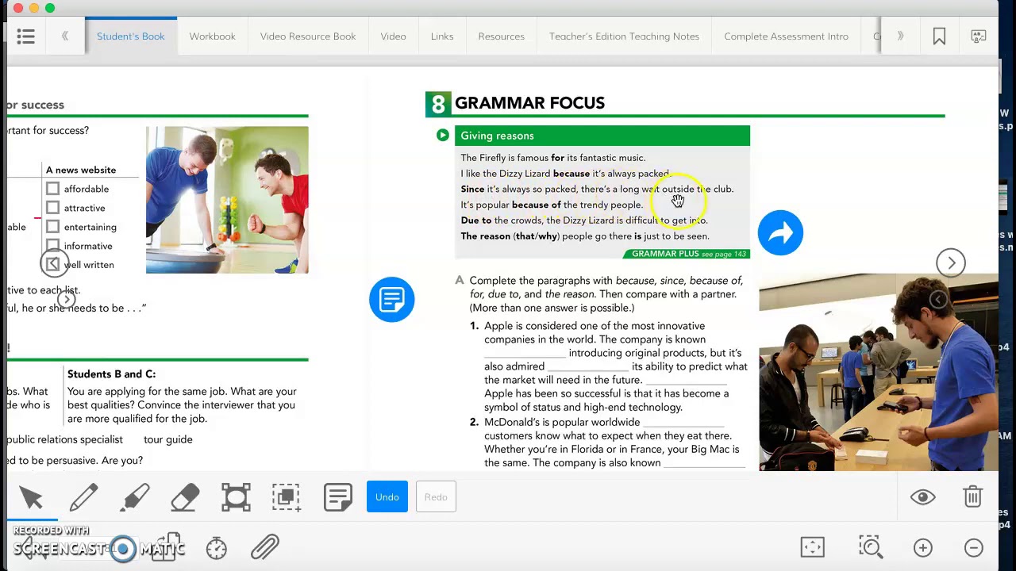Click the 'tour guide' text
Viewport: 1016px width, 571px height.
click(168, 439)
